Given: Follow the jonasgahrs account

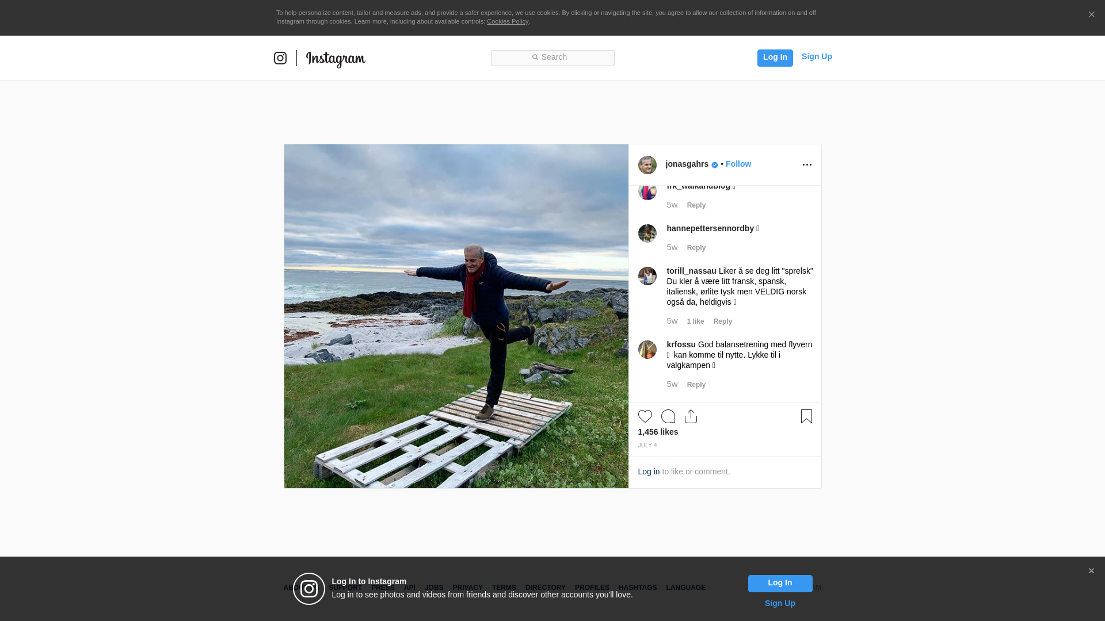Looking at the screenshot, I should 738,164.
